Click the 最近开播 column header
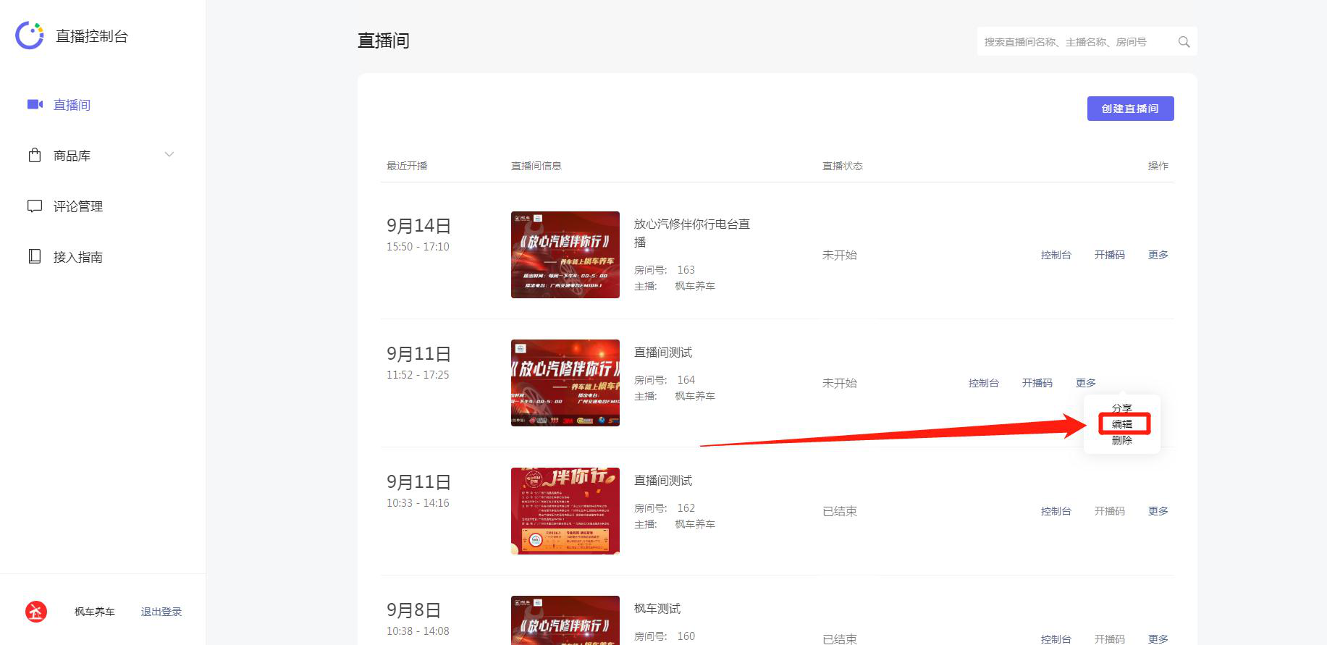Screen dimensions: 1327x645 [407, 166]
